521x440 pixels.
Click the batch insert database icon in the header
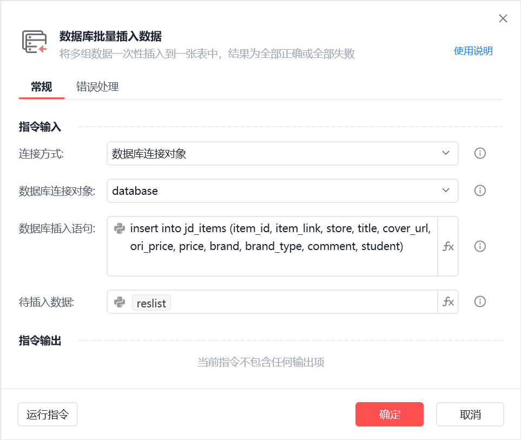[34, 41]
